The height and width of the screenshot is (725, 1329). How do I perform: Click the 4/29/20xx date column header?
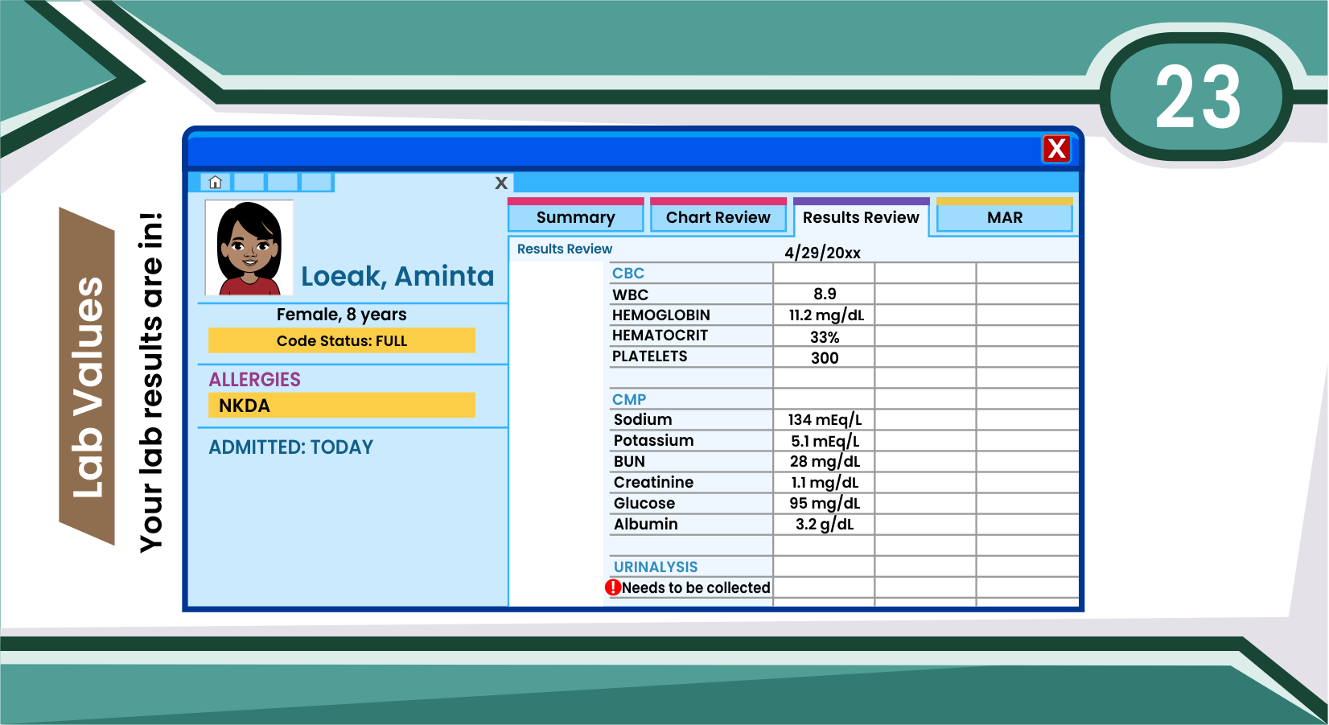(x=822, y=253)
